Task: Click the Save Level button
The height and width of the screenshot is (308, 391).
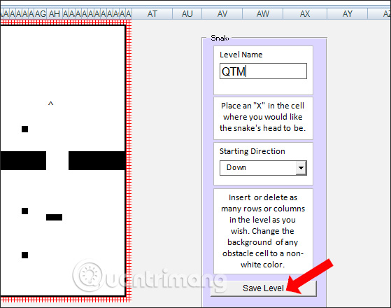Action: (264, 288)
